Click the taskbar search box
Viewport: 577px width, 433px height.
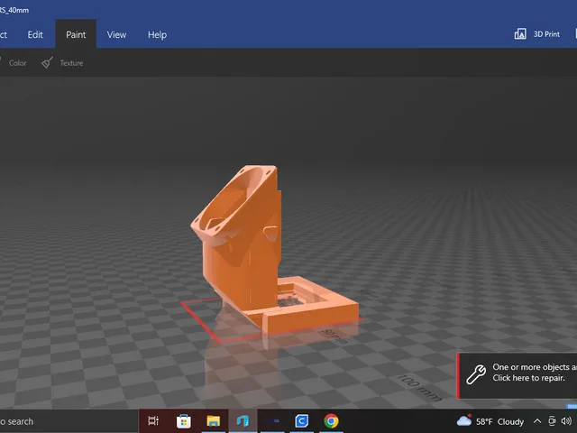(69, 421)
